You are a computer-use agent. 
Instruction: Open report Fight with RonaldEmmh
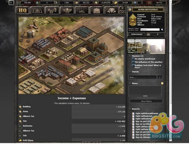tap(147, 113)
